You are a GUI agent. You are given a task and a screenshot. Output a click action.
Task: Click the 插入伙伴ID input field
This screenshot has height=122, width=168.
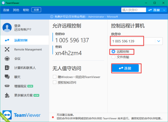pyautogui.click(x=133, y=10)
